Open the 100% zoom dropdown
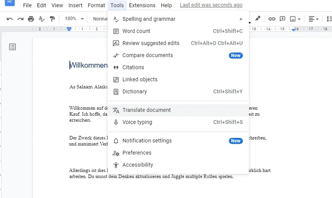 (x=74, y=19)
